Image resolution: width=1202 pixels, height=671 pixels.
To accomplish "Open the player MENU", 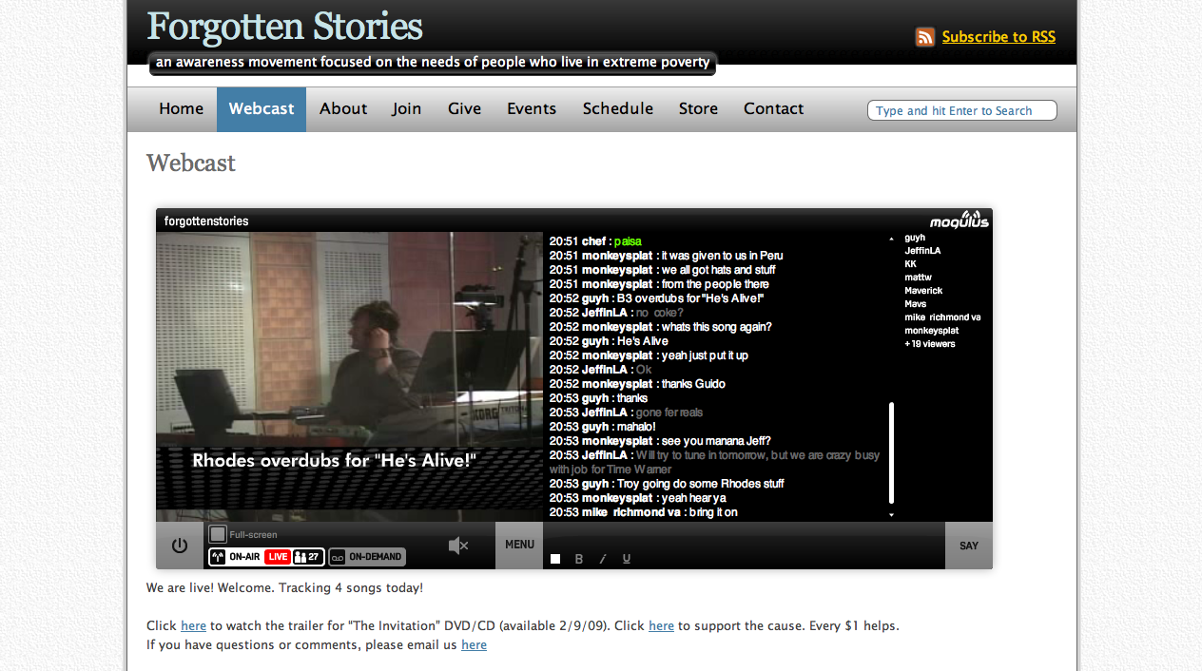I will (519, 546).
